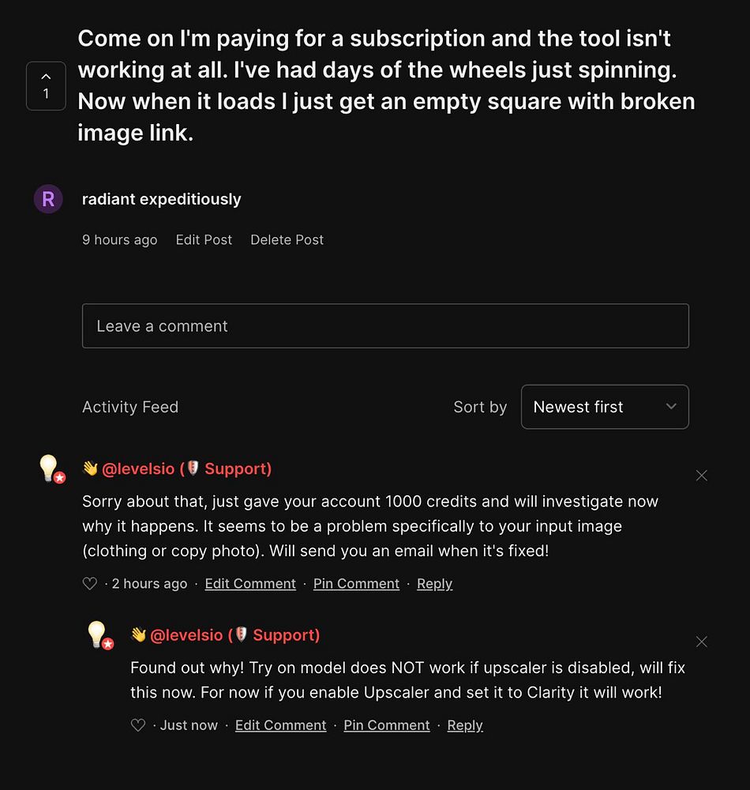Click into the 'Leave a comment' field
The image size is (750, 790).
point(385,326)
